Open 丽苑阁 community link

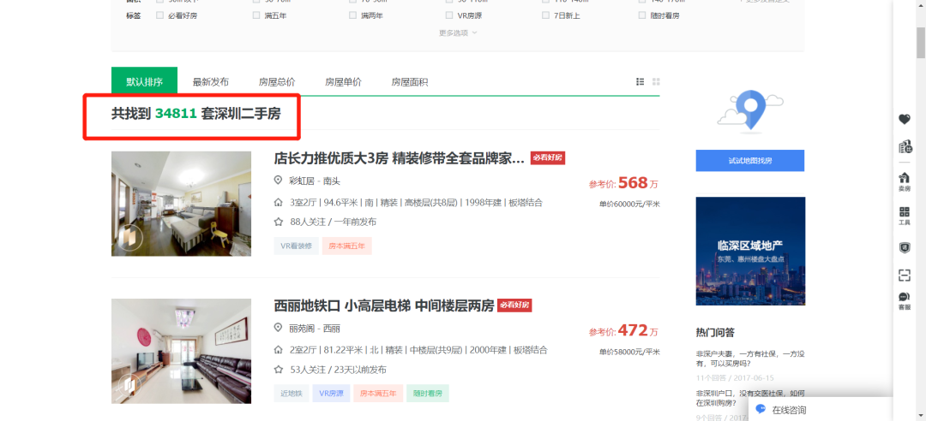[301, 329]
